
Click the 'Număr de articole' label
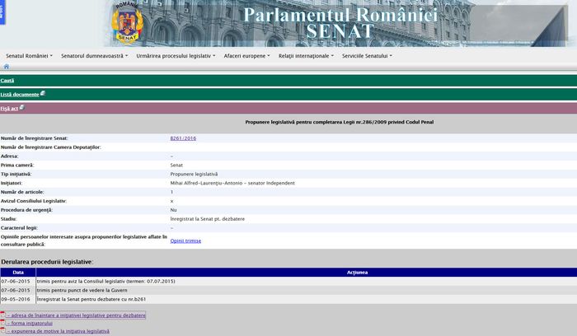(22, 192)
